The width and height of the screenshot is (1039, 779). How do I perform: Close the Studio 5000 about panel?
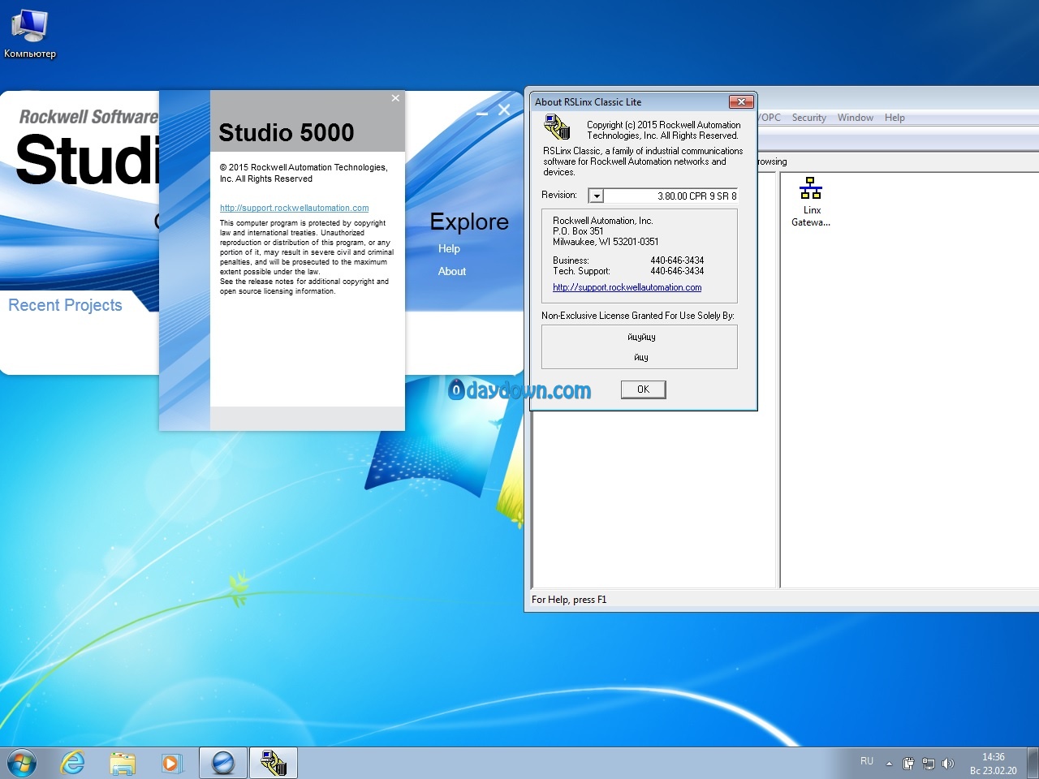[x=395, y=98]
